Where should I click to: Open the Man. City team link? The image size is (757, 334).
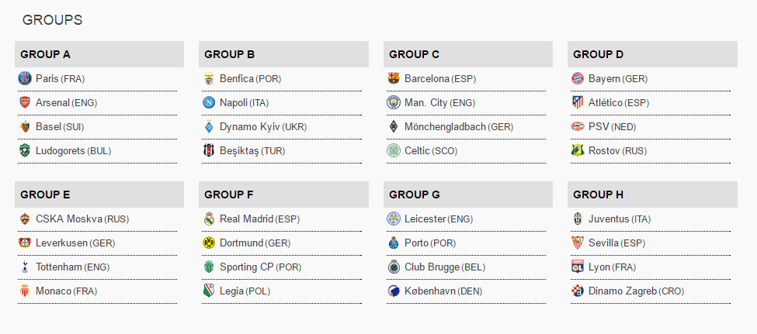(425, 102)
